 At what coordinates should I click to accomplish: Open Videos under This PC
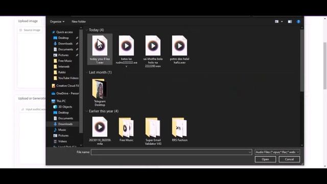62,141
